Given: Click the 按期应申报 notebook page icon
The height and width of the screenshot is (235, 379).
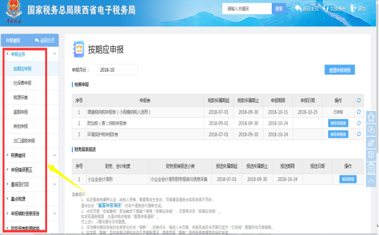Looking at the screenshot, I should click(x=78, y=50).
